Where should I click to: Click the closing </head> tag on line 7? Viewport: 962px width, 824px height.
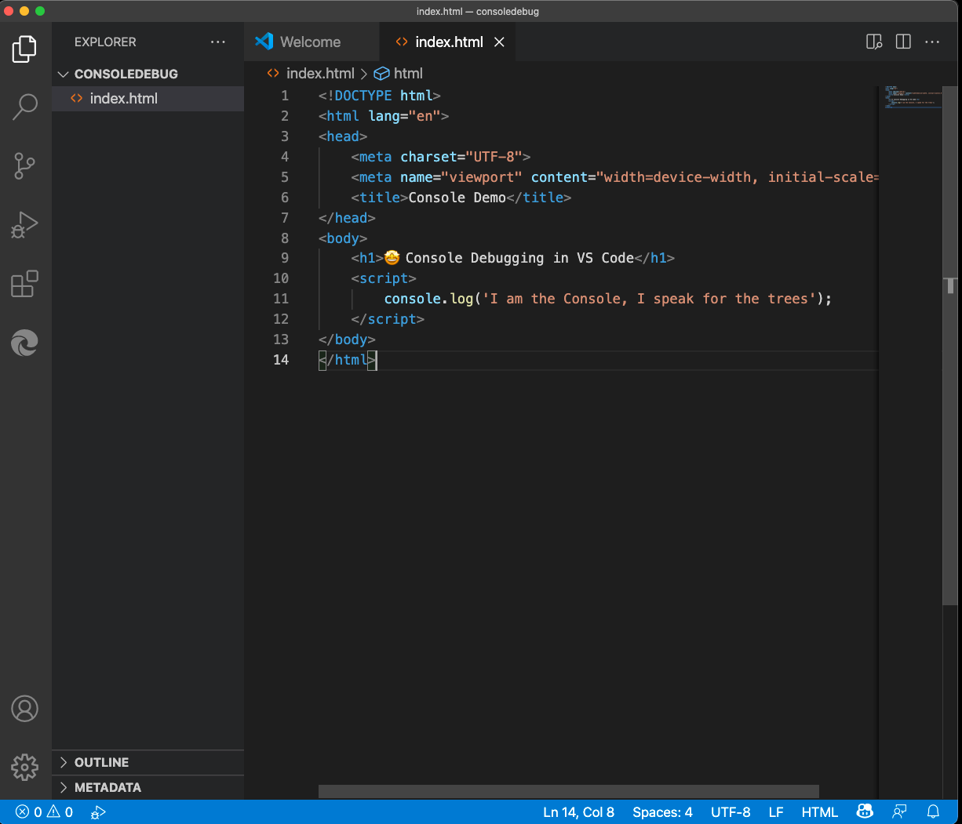(347, 218)
